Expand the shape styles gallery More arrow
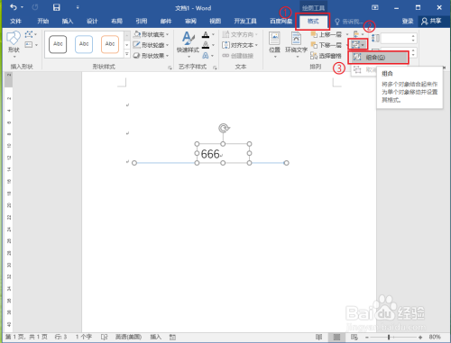Screen dimensions: 451x343 coord(127,54)
